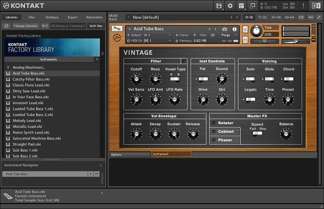This screenshot has height=209, width=324.
Task: Click the panic exclamation icon
Action: [303, 6]
